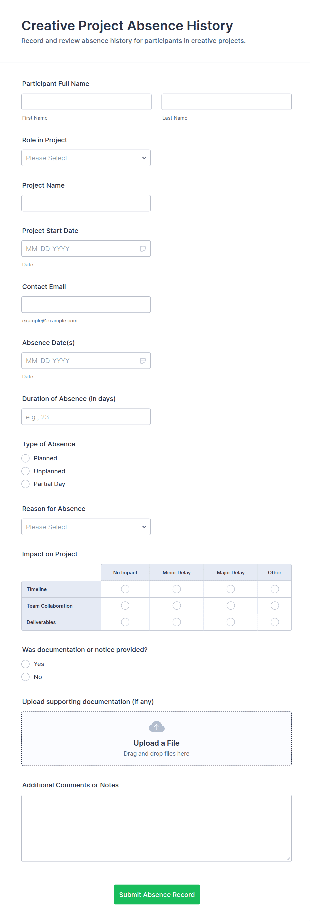Click Role in Project dropdown chevron
310x921 pixels.
pyautogui.click(x=144, y=158)
